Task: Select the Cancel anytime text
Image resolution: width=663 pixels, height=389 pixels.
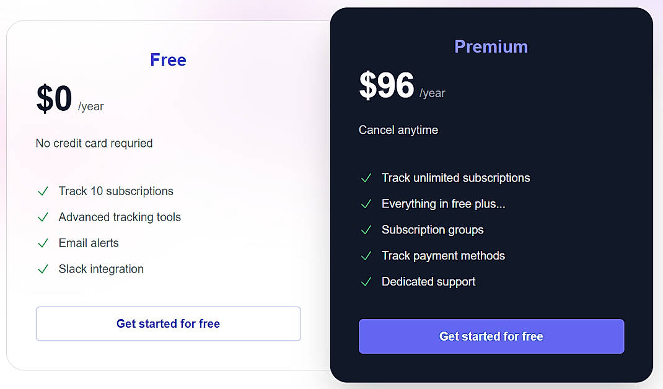Action: click(398, 130)
